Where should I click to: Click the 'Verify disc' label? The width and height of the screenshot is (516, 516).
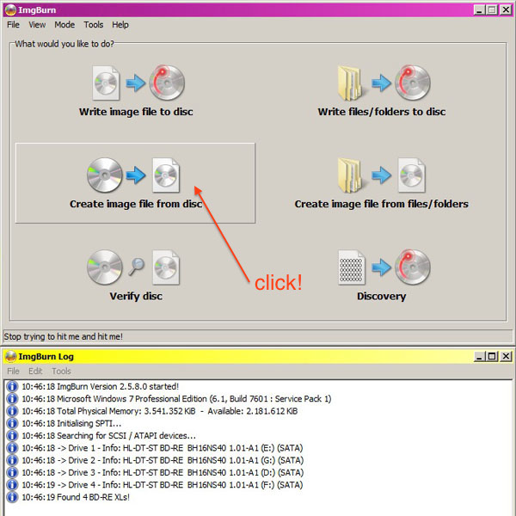pos(136,296)
